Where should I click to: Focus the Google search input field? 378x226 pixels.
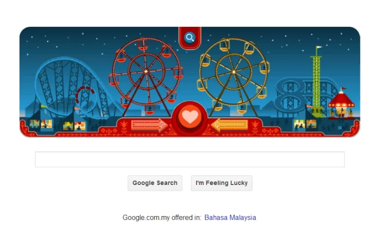(x=190, y=159)
